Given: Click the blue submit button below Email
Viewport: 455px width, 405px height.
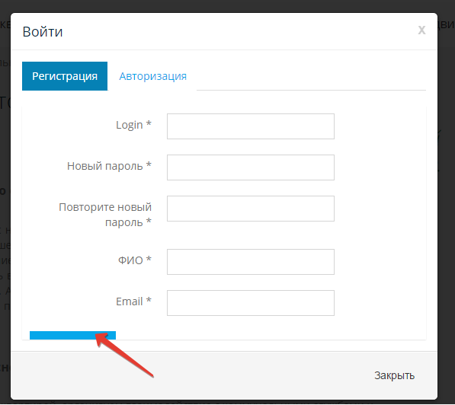Looking at the screenshot, I should [x=72, y=336].
